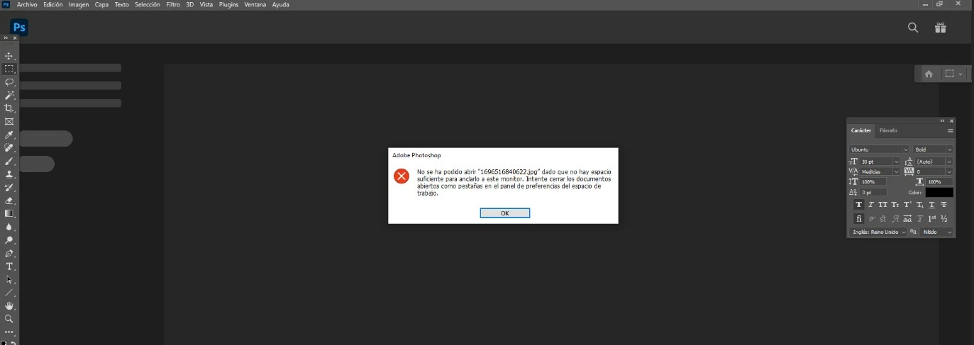Select the Eyedropper tool
This screenshot has width=974, height=345.
pyautogui.click(x=9, y=135)
